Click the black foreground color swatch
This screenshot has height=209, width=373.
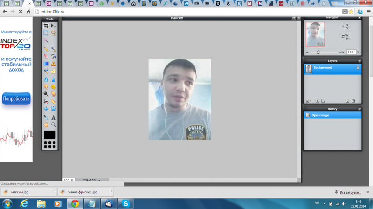coord(49,135)
